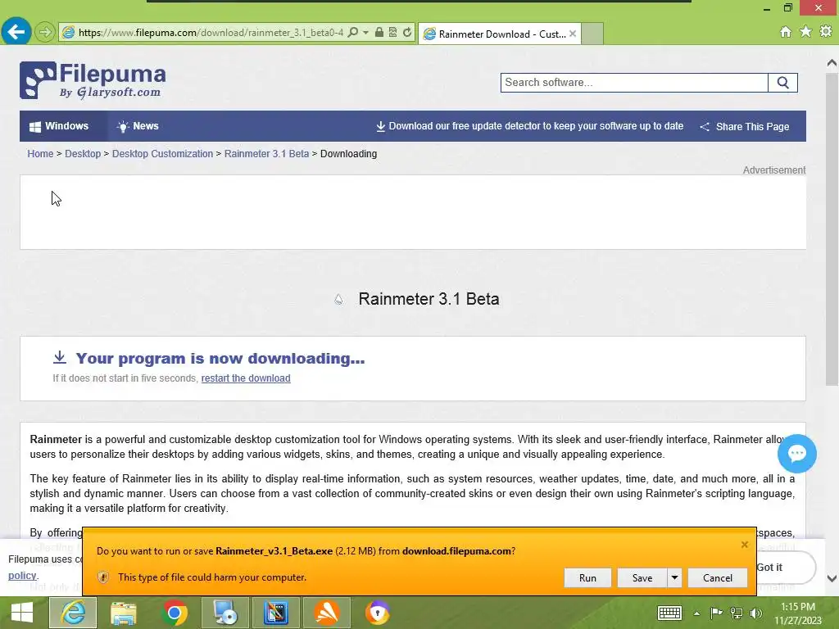Click the browser forward arrow button
839x629 pixels.
(x=45, y=32)
